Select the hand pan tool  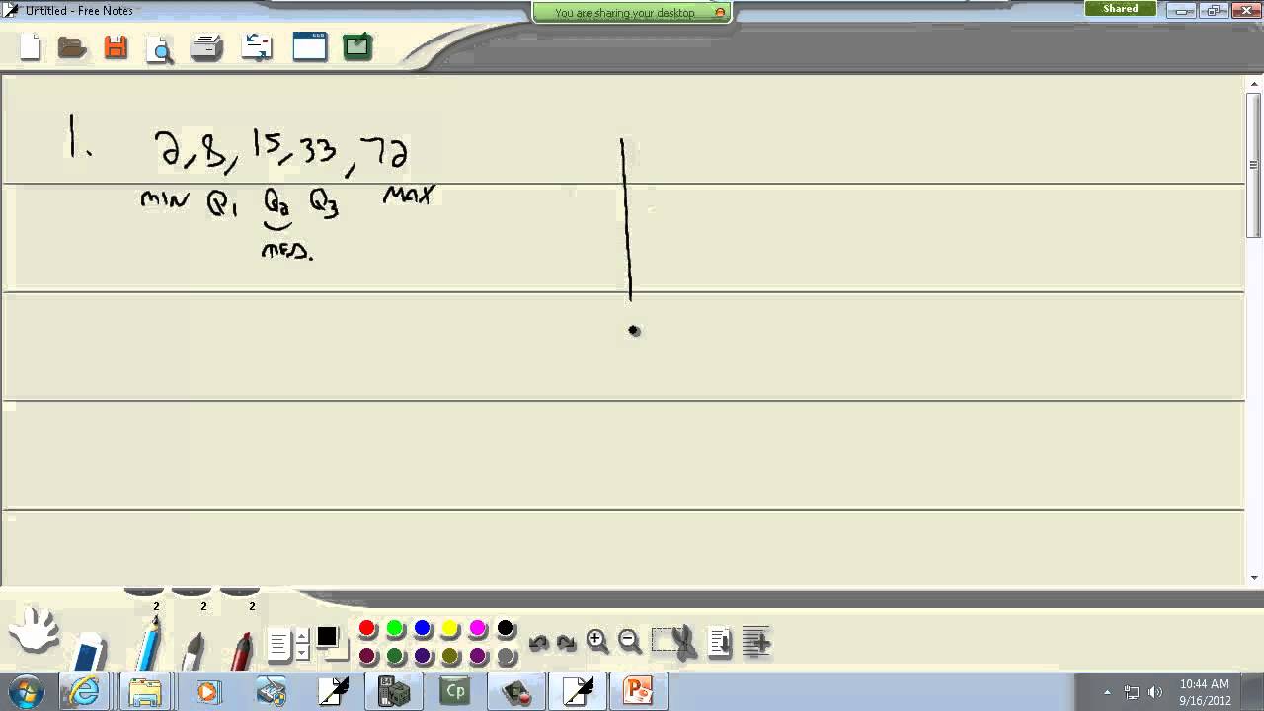(35, 630)
